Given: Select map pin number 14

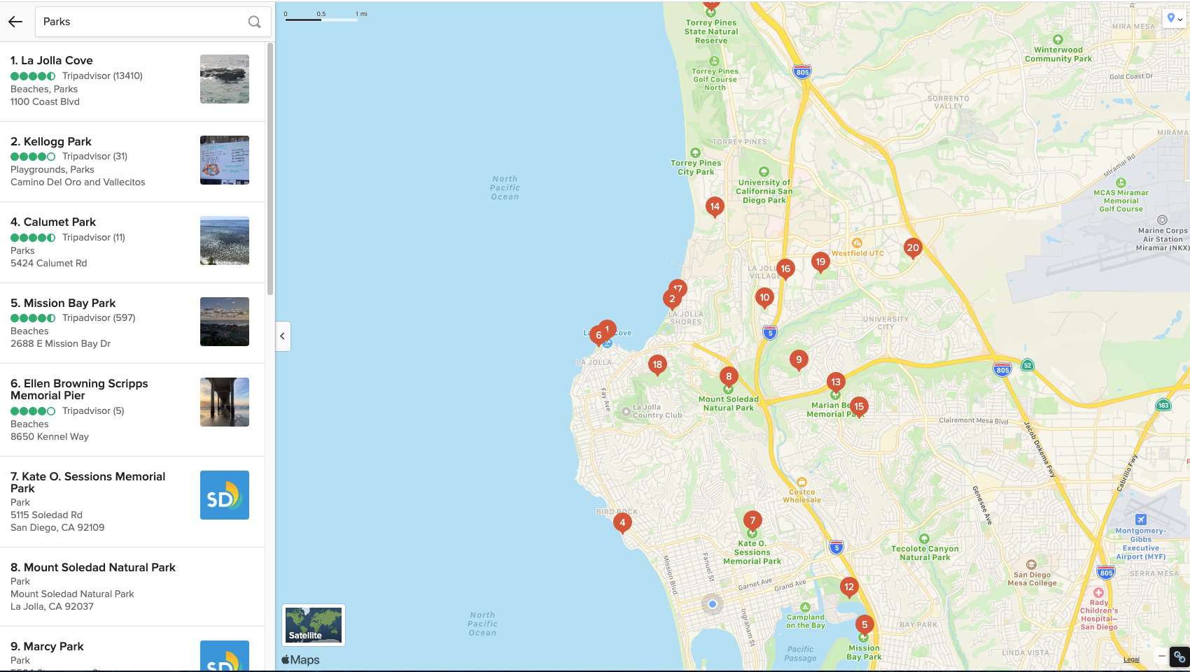Looking at the screenshot, I should [715, 206].
